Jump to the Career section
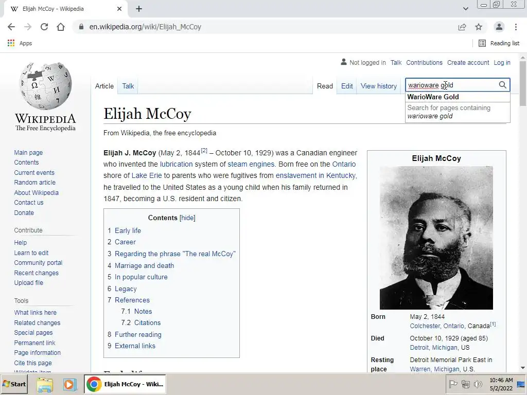The height and width of the screenshot is (395, 527). (125, 242)
